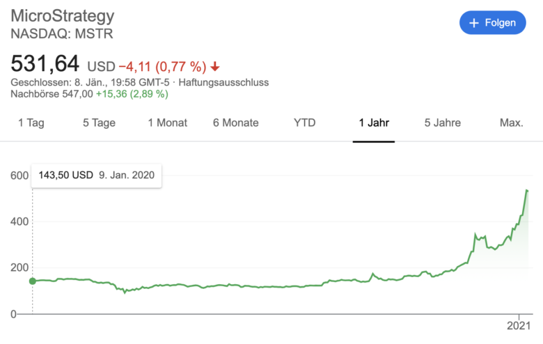Click the plus icon in Folgen button
This screenshot has width=543, height=344.
coord(474,23)
